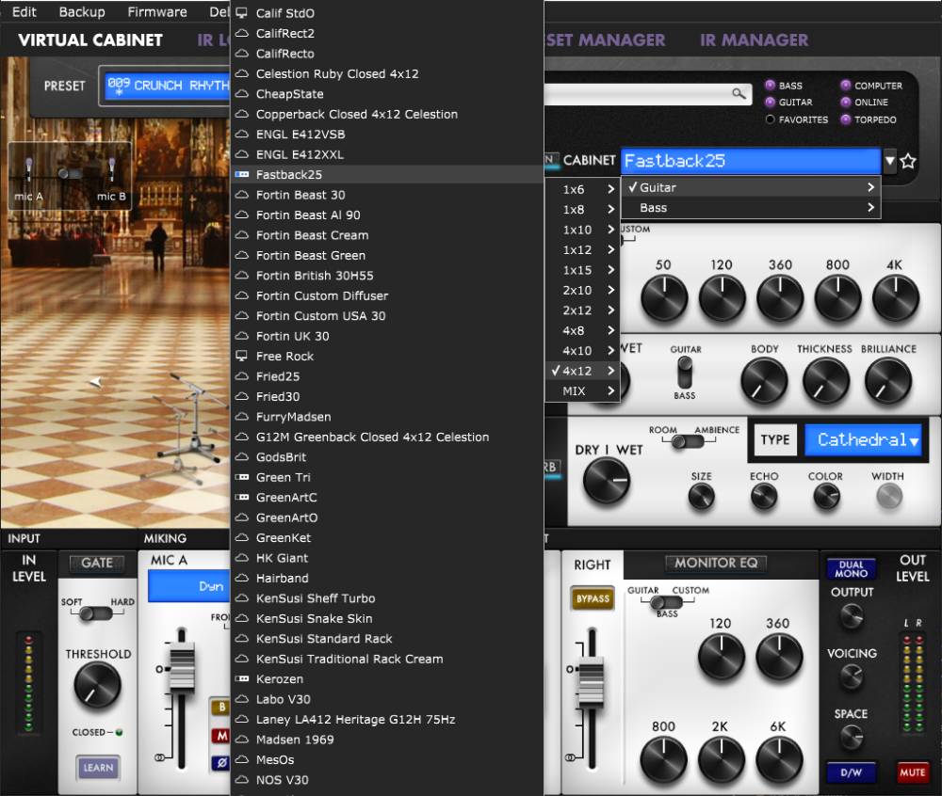This screenshot has height=796, width=942.
Task: Click the search magnifier icon
Action: click(x=739, y=93)
